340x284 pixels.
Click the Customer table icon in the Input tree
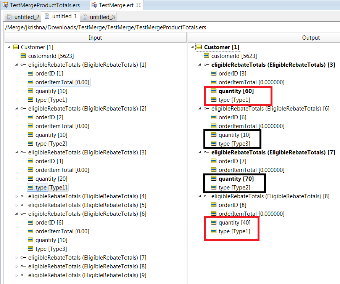coord(15,47)
